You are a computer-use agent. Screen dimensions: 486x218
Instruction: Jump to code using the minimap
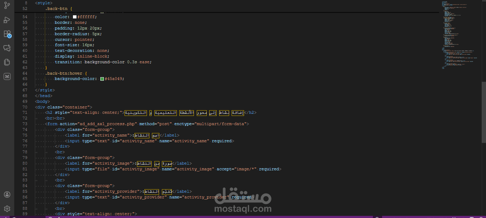click(460, 36)
